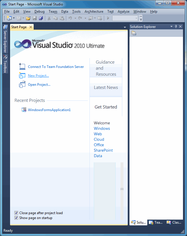Pin the Solution Explorer panel
This screenshot has width=187, height=236.
tap(176, 27)
